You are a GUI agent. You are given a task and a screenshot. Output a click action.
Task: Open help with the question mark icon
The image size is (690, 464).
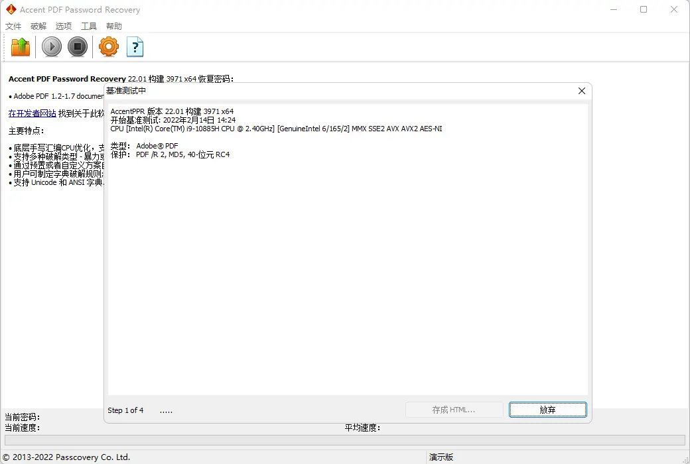coord(135,46)
